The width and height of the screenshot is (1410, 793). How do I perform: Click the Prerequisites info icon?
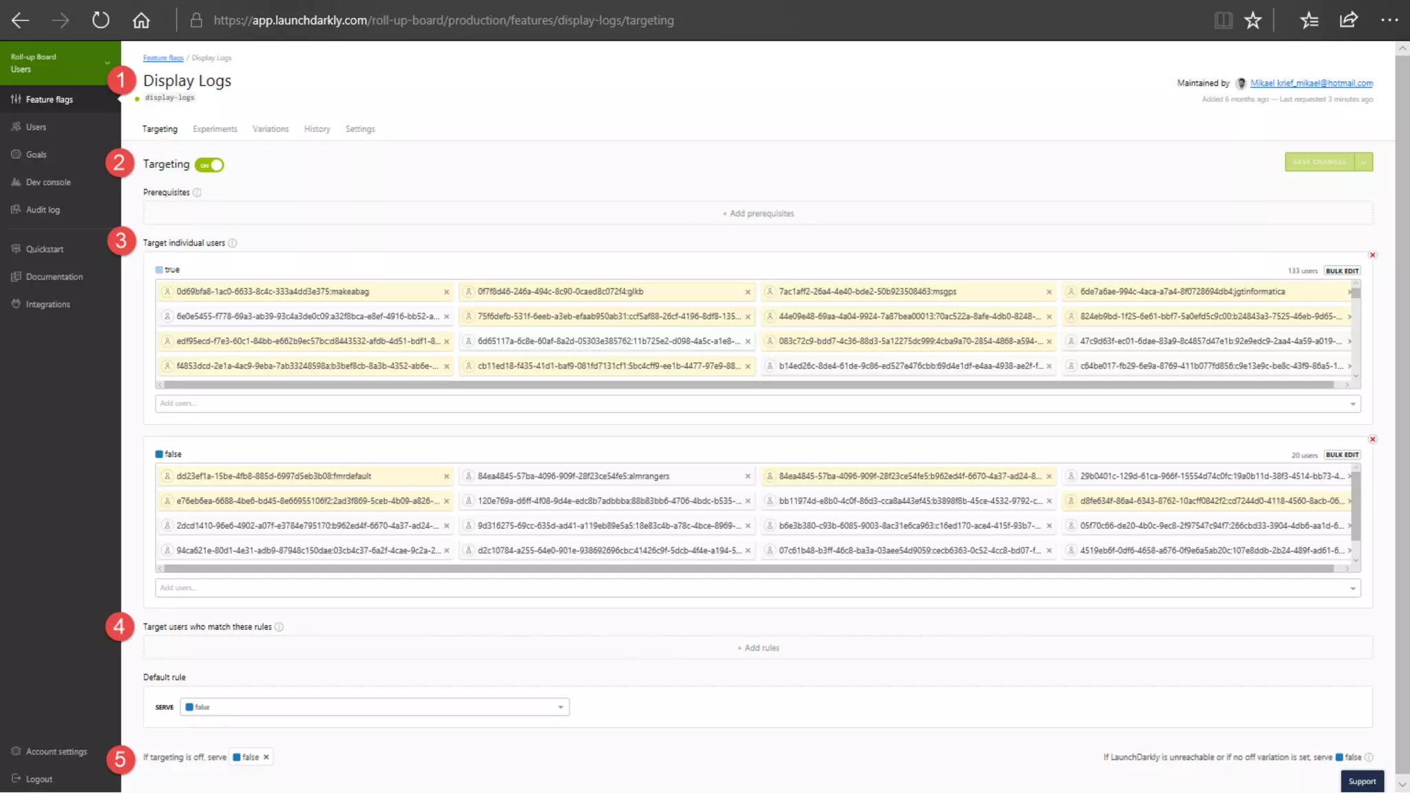[197, 193]
